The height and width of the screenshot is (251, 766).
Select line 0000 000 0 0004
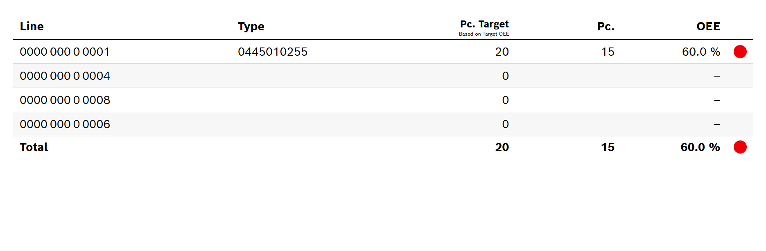(65, 76)
